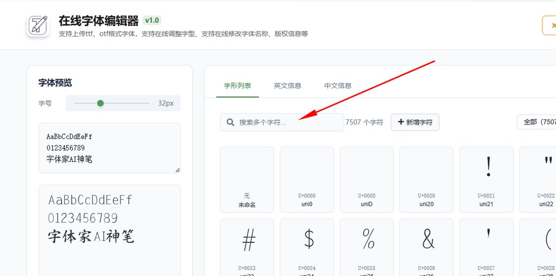Focus the 搜索多个字符 search field
The width and height of the screenshot is (556, 276).
coord(282,122)
